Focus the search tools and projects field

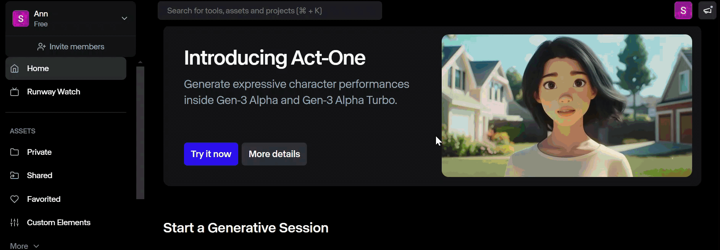(270, 11)
